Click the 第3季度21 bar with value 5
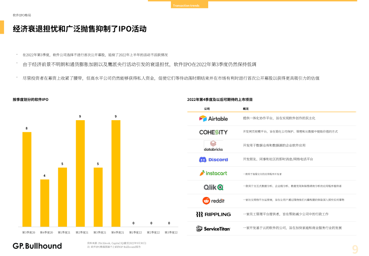 pyautogui.click(x=98, y=197)
